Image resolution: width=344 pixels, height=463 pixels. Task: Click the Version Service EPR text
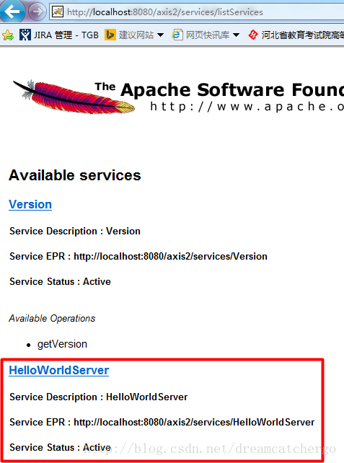point(138,256)
